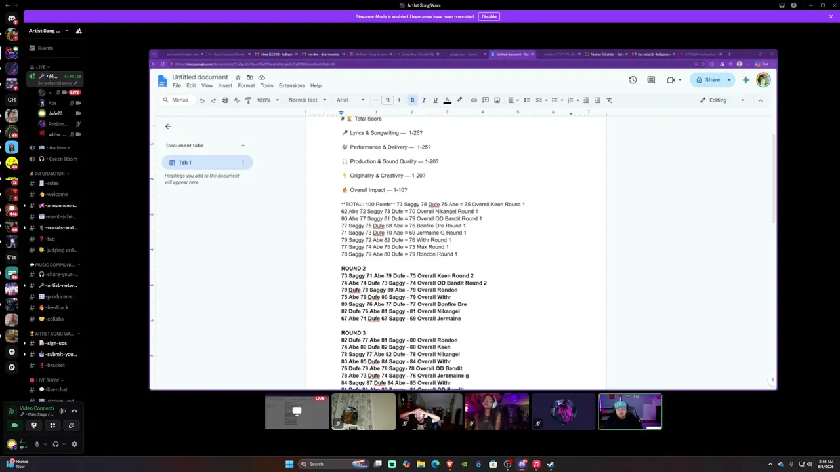Screen dimensions: 840x472
Task: Hide Docs menus with collapse chevron
Action: tap(760, 100)
